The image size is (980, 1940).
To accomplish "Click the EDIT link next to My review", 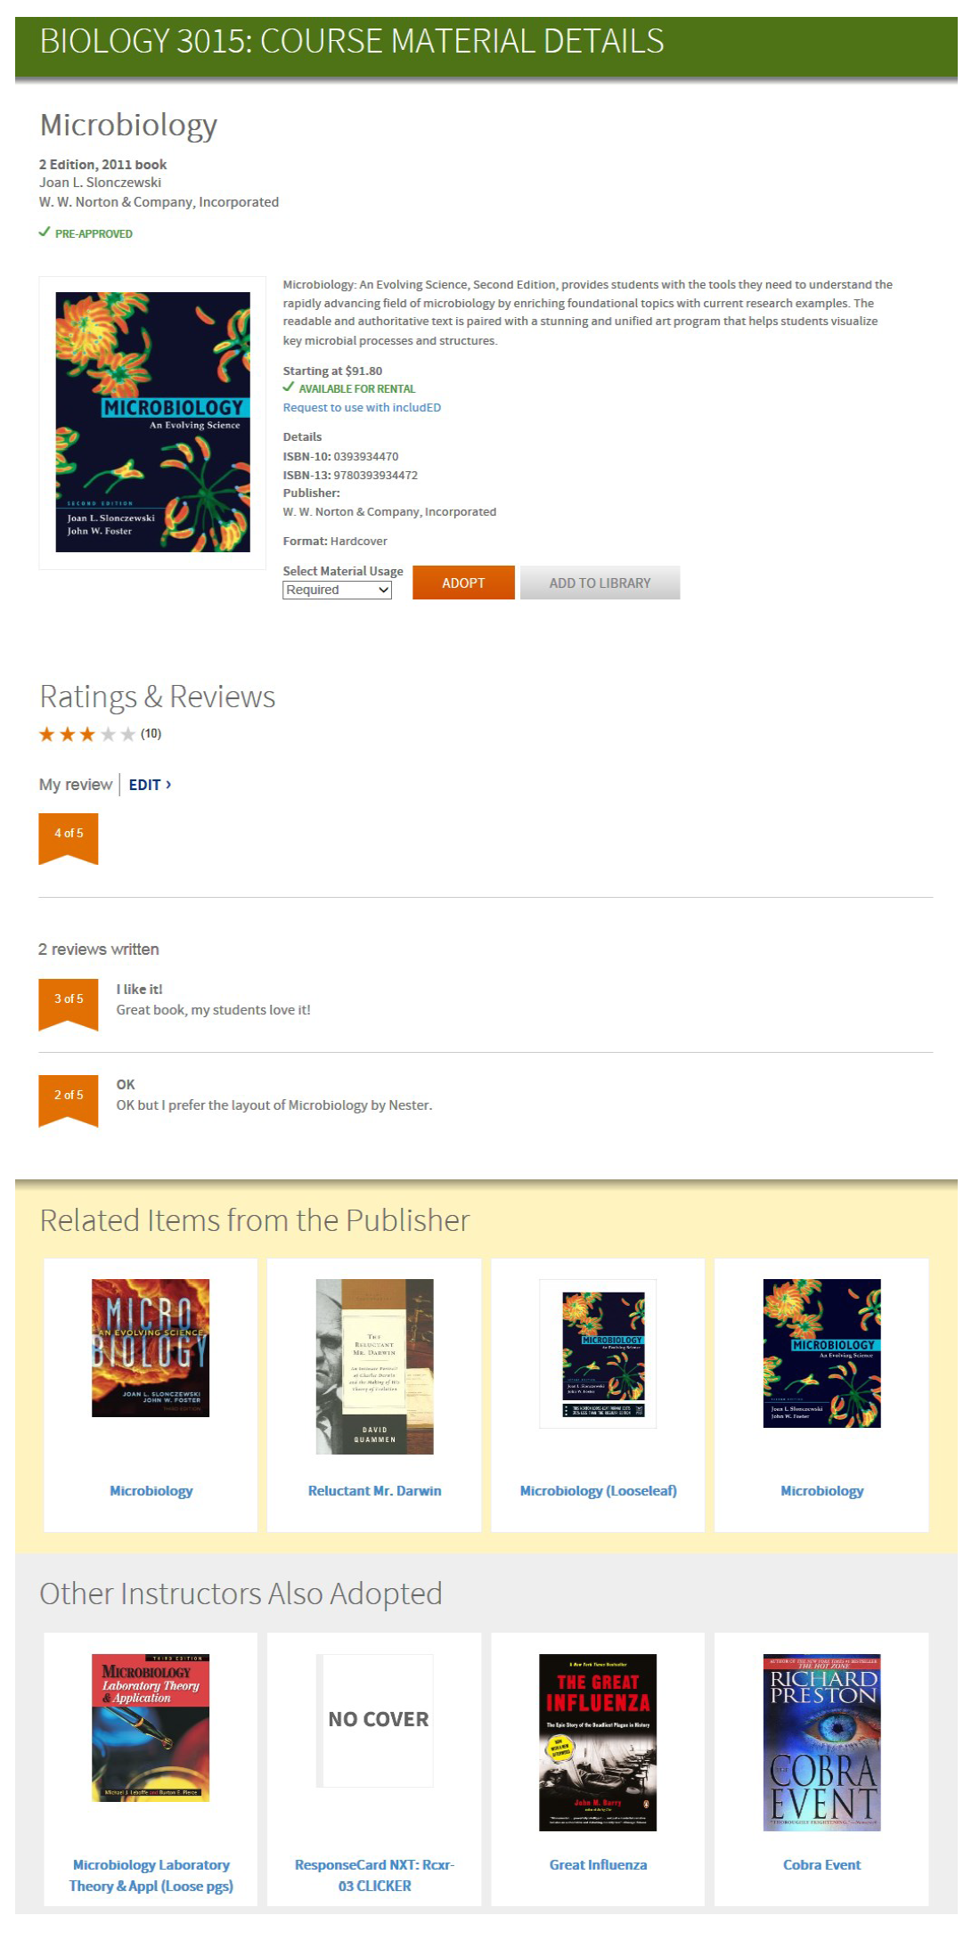I will [x=150, y=785].
